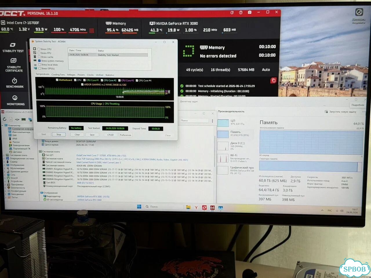The height and width of the screenshot is (278, 371).
Task: Expand the Операционная система tree node
Action: click(3, 158)
